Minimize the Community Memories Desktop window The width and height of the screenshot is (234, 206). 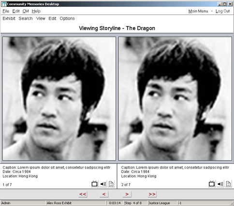pos(219,4)
